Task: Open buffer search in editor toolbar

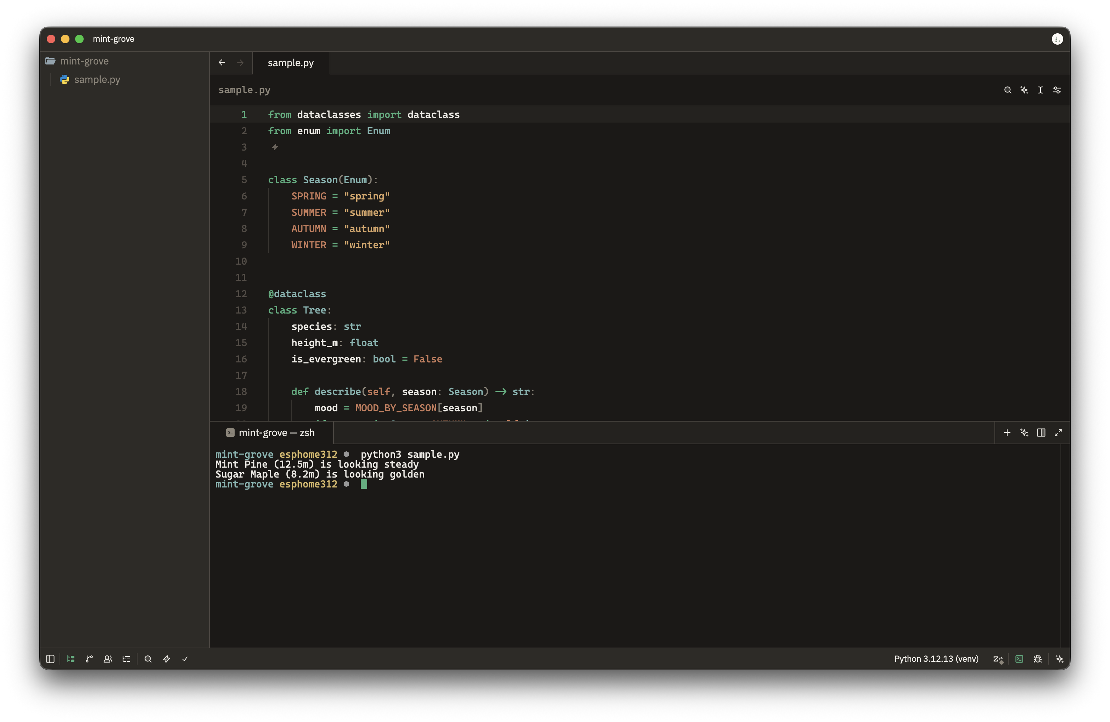Action: (x=1007, y=90)
